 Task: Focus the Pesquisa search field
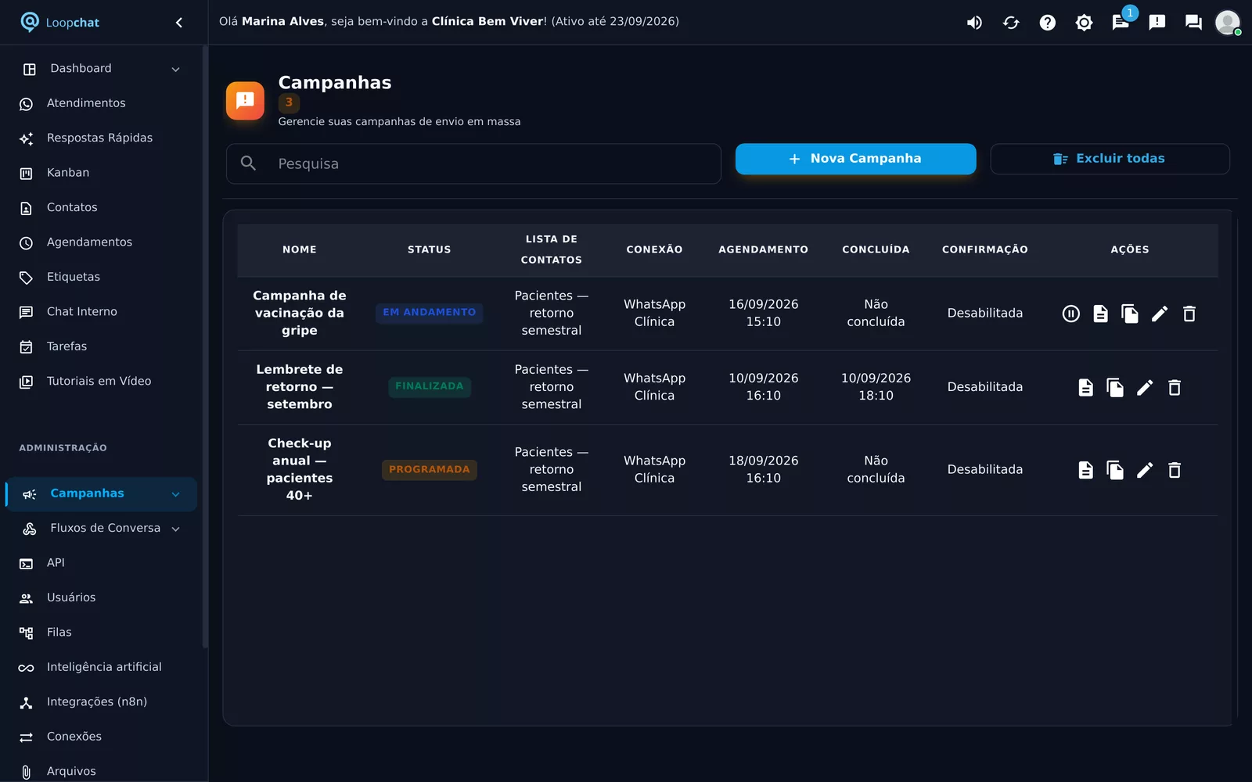click(x=473, y=163)
